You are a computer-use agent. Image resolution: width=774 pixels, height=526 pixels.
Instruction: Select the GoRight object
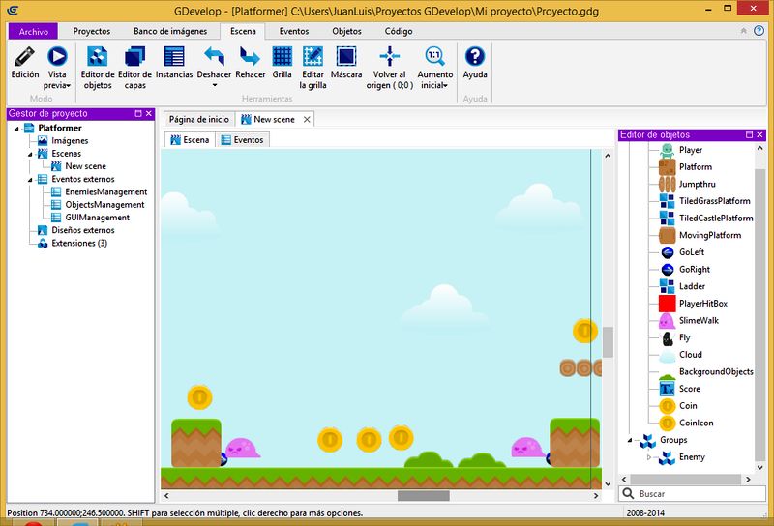(x=695, y=270)
